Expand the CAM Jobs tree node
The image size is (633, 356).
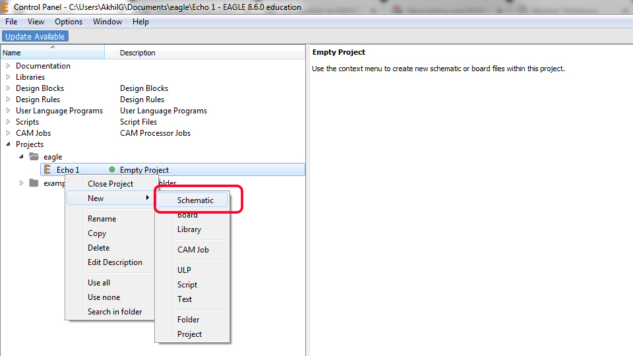[x=8, y=133]
